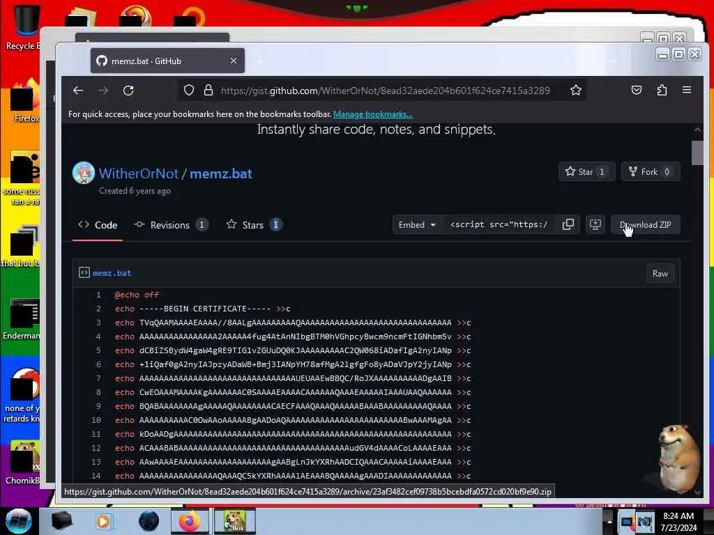
Task: Click the code file icon beside memz.bat
Action: [84, 272]
